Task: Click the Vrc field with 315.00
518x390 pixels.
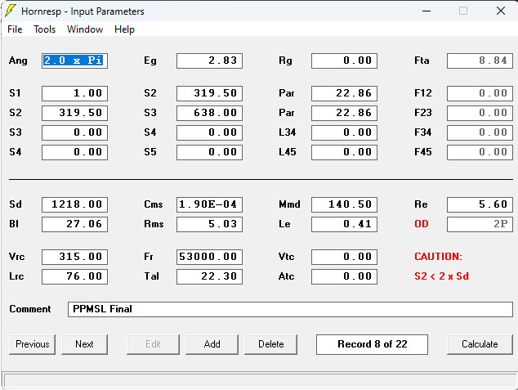Action: point(74,257)
